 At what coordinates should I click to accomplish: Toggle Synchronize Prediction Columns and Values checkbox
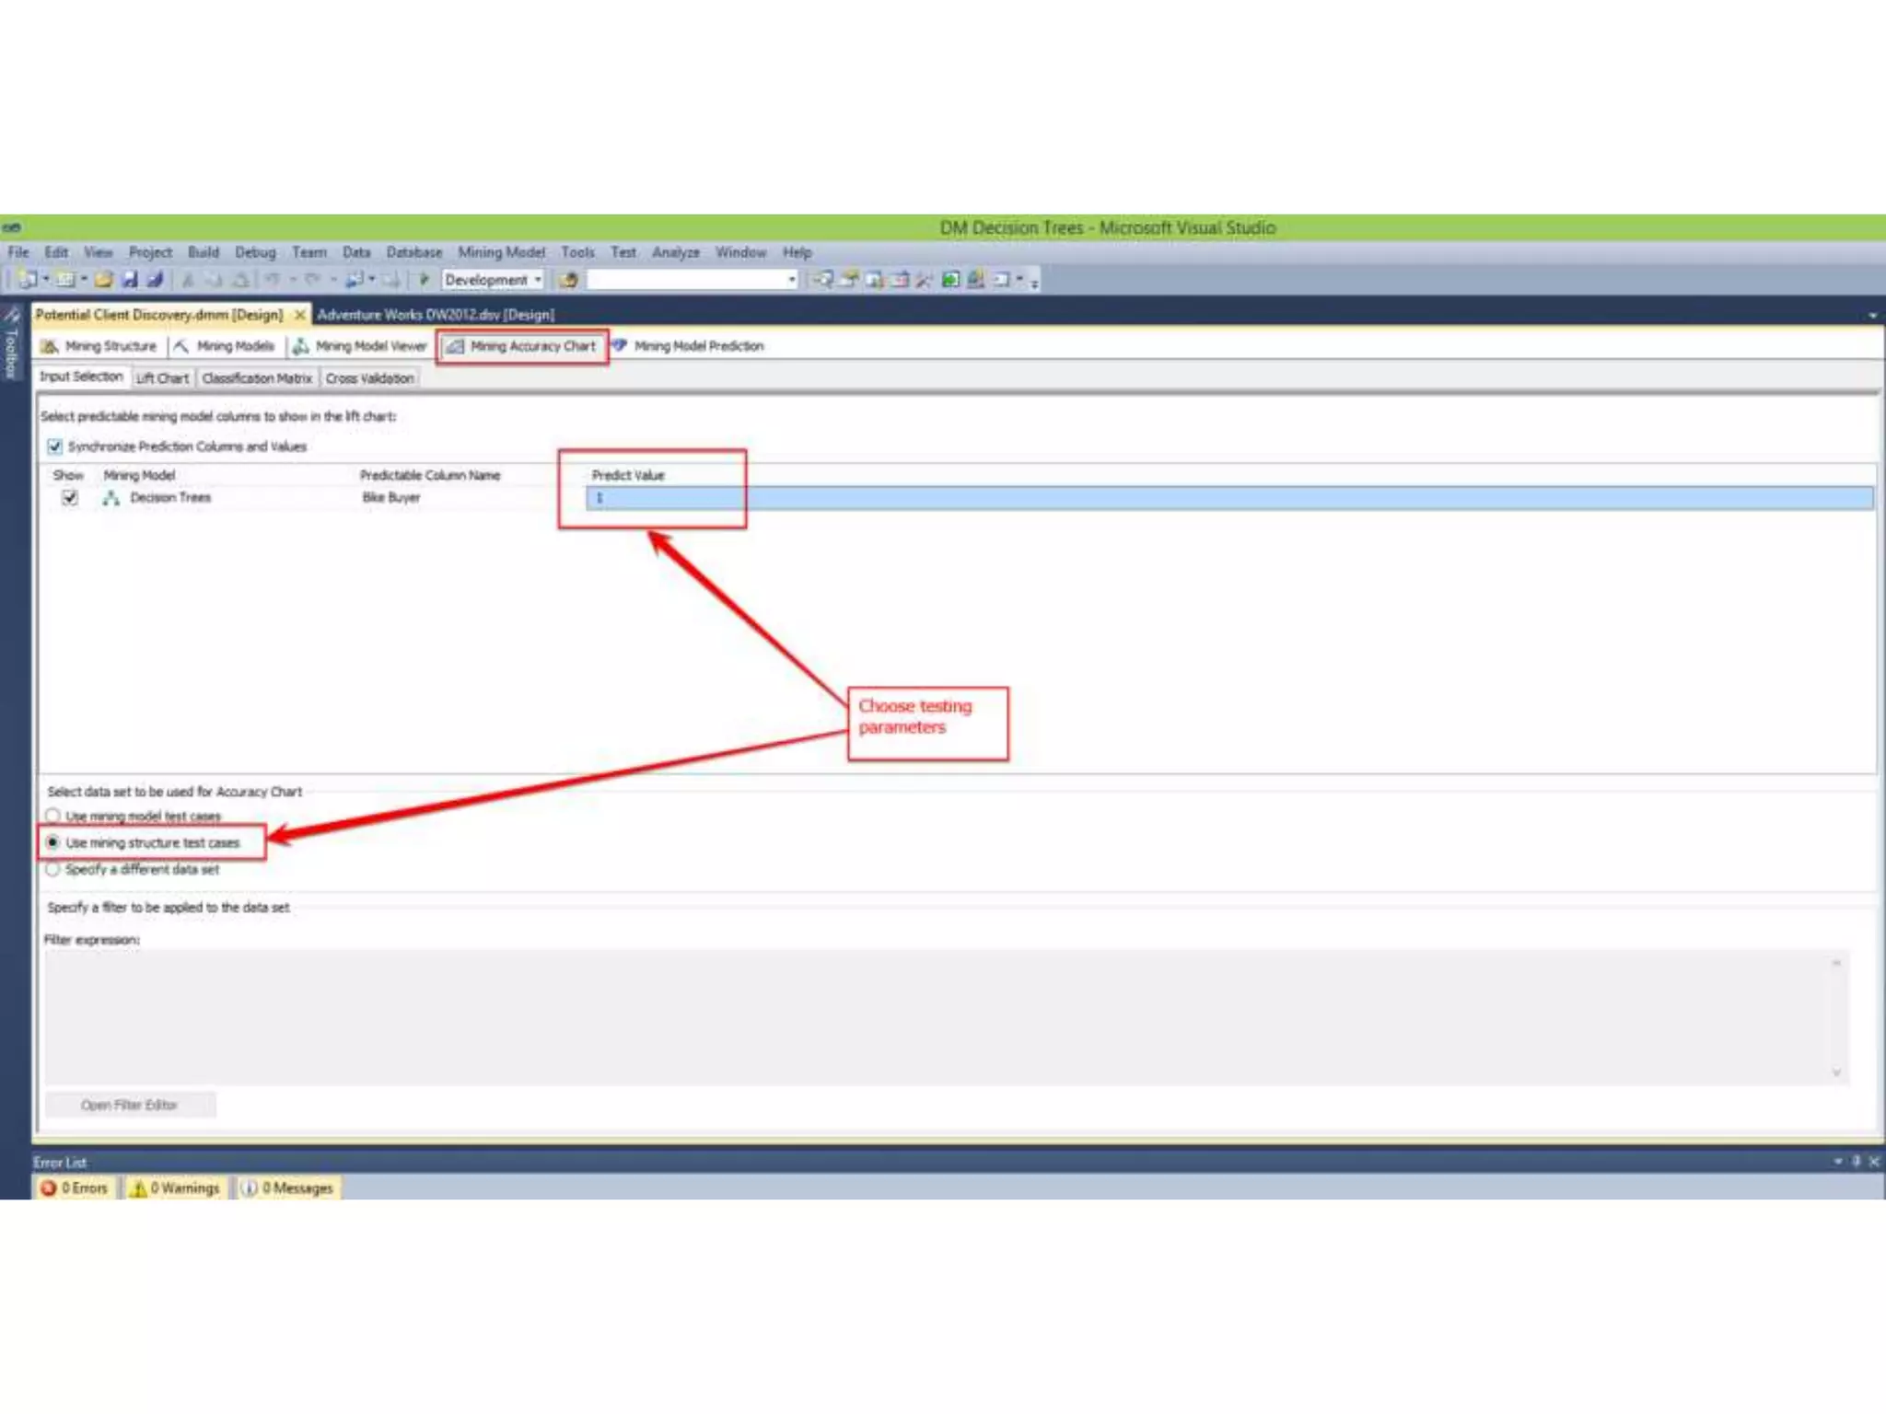point(54,446)
